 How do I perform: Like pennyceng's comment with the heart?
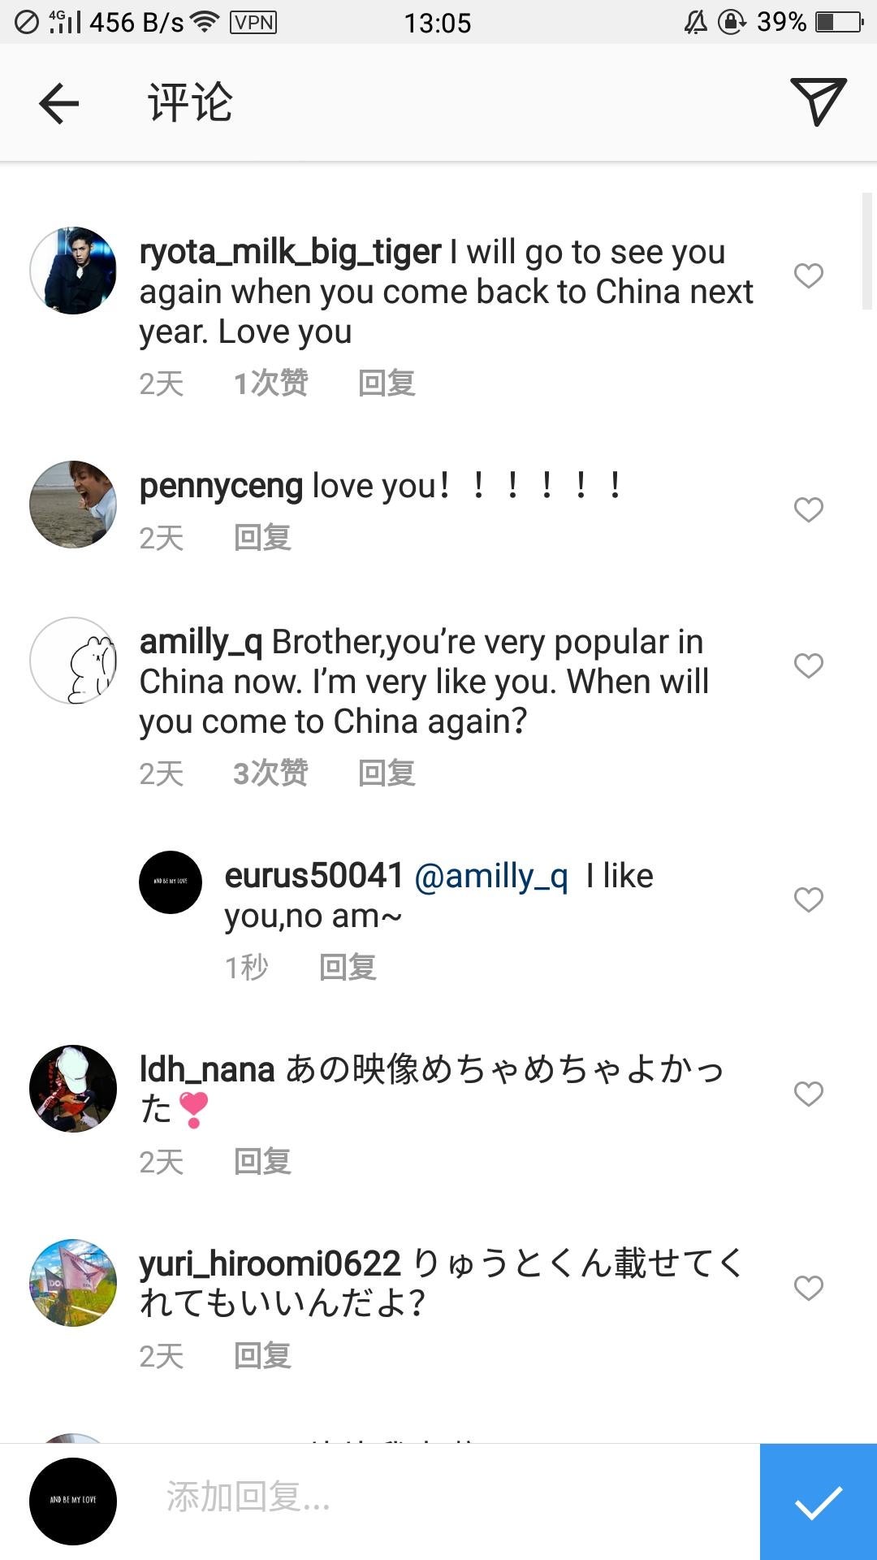(808, 509)
